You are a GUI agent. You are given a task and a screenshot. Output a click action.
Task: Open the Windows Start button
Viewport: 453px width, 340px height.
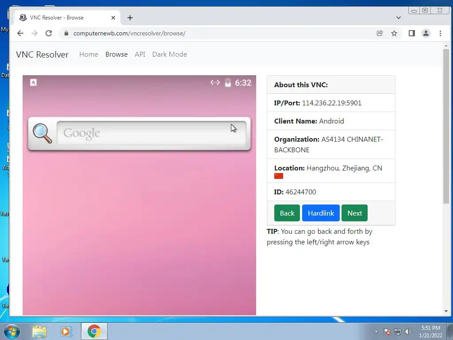tap(12, 331)
